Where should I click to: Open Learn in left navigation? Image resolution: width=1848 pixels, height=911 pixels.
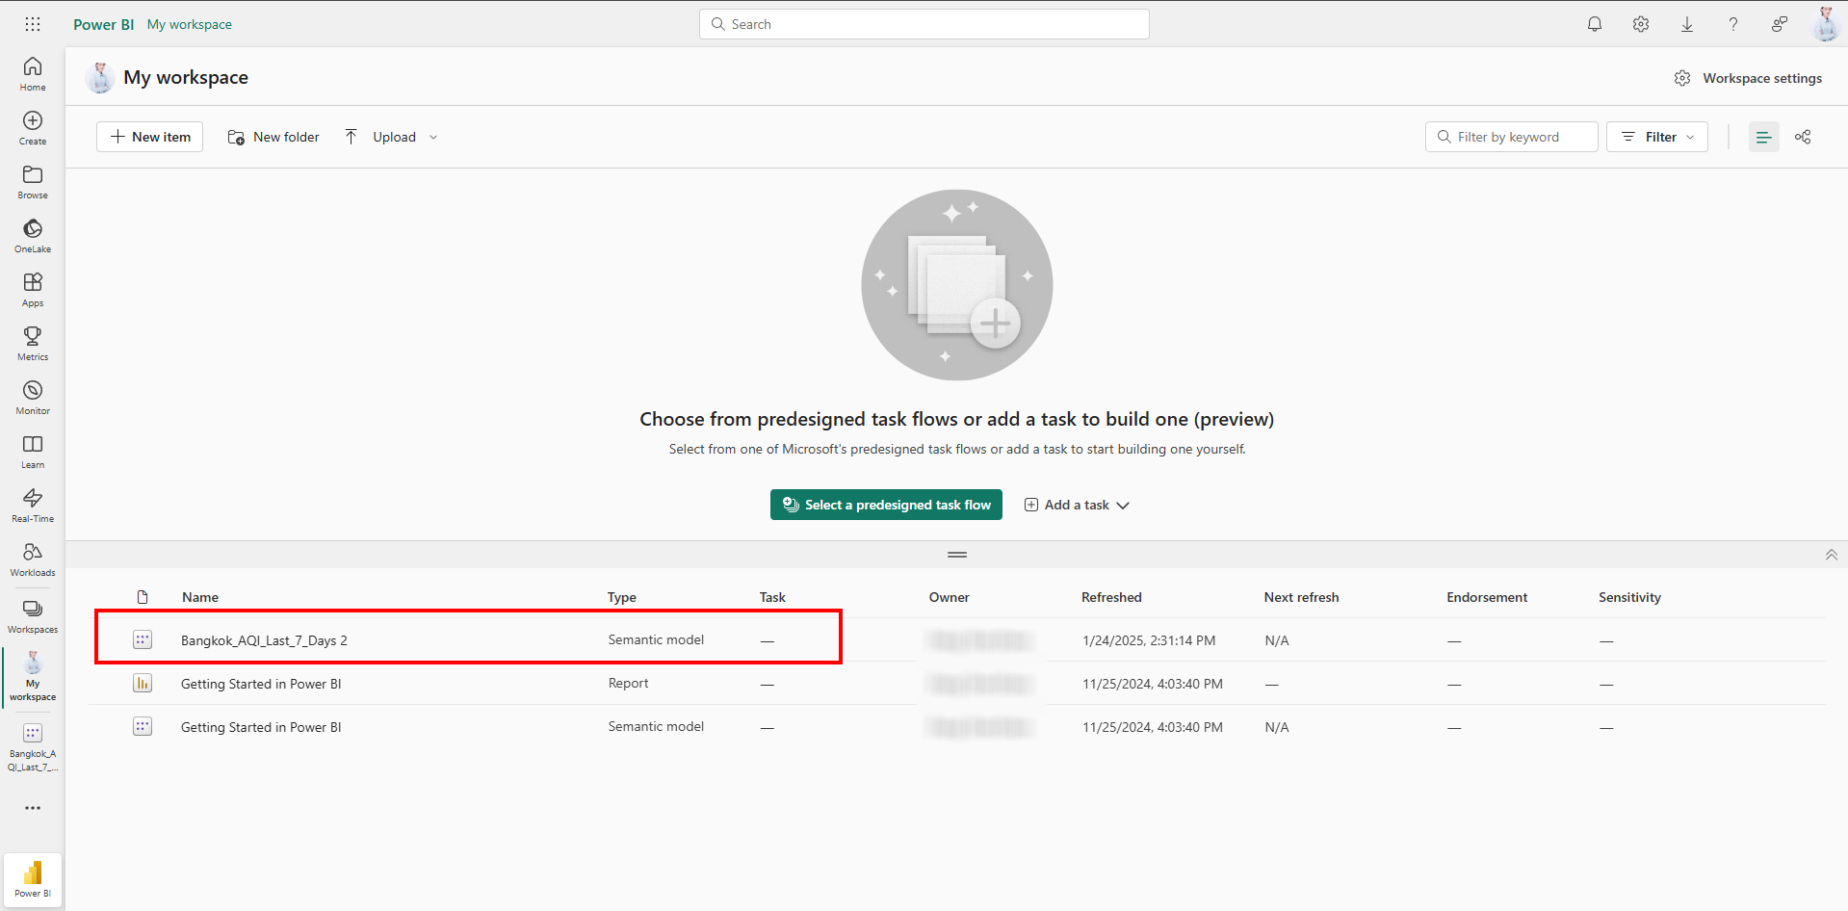(x=33, y=451)
